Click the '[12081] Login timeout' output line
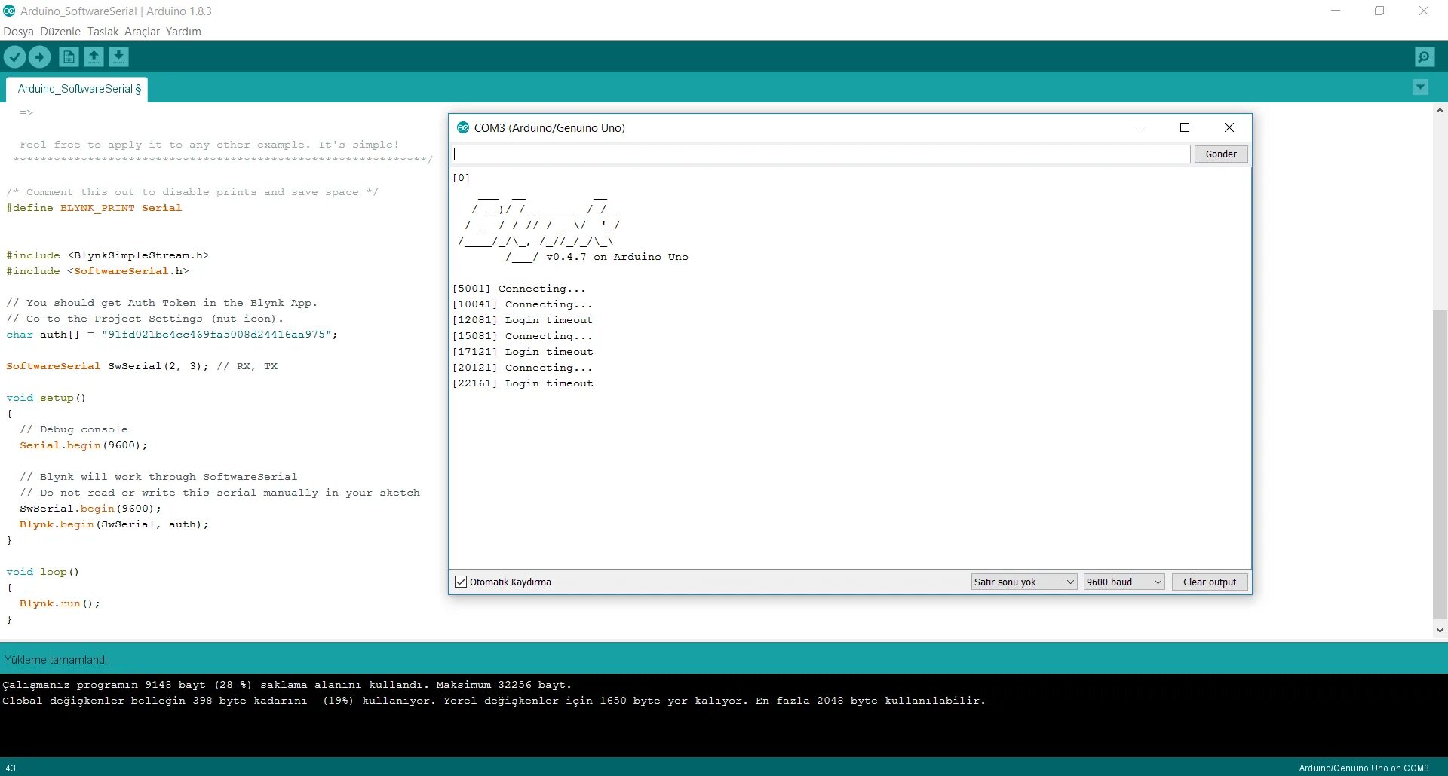 tap(523, 320)
